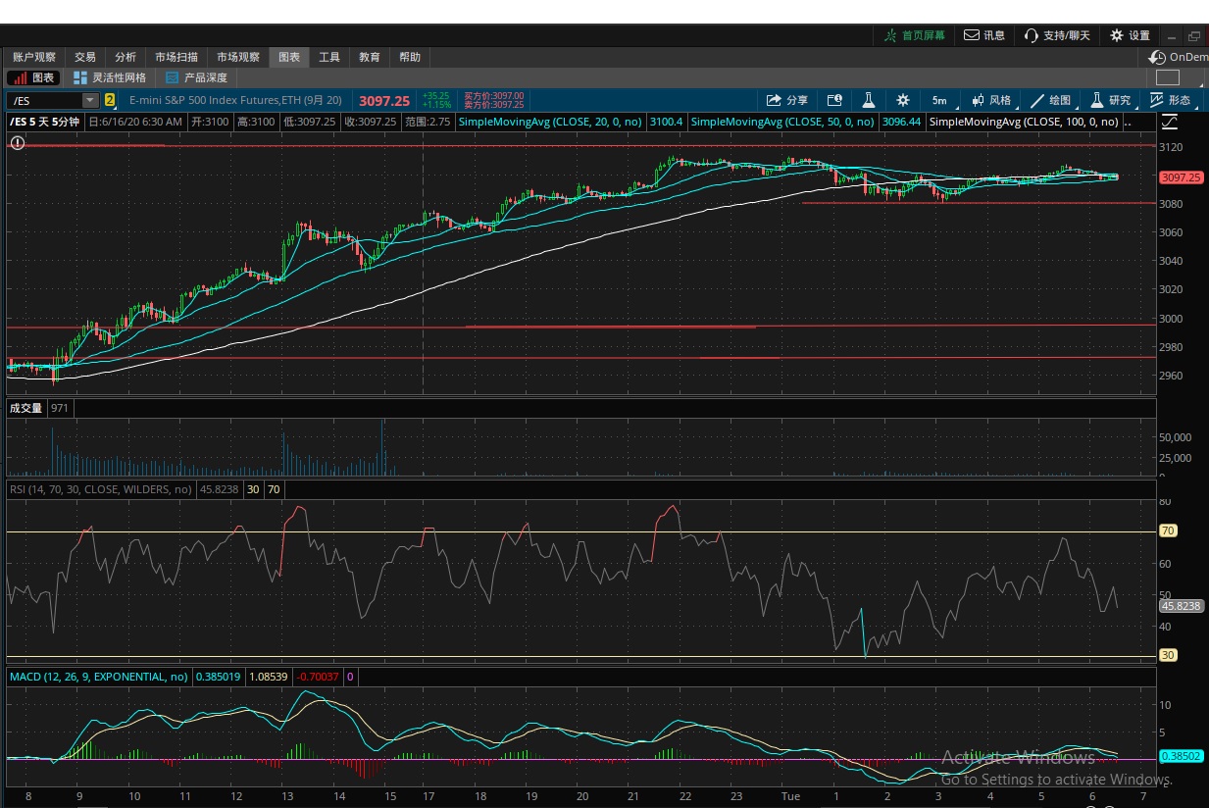Click MACD avg value 1.08539
The image size is (1209, 808).
pyautogui.click(x=270, y=677)
